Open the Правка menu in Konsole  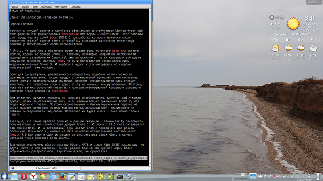pyautogui.click(x=25, y=7)
